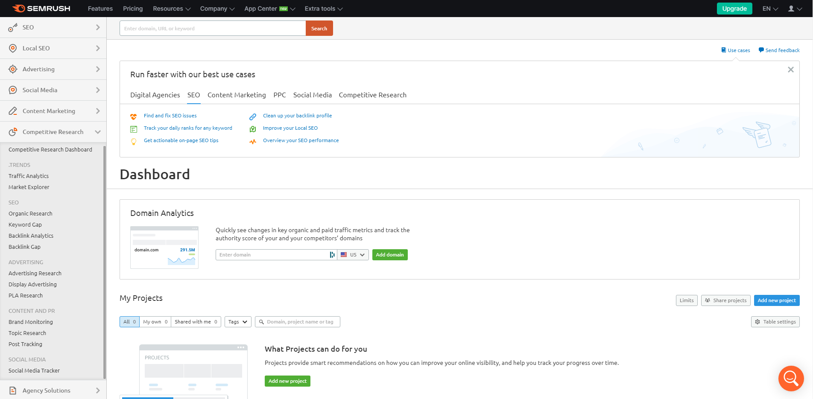813x399 pixels.
Task: Click the Add domain button
Action: tap(390, 255)
